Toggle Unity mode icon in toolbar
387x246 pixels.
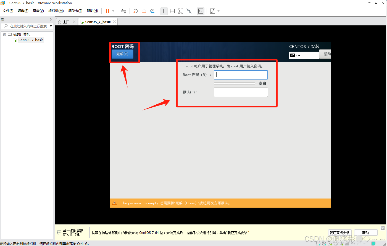[x=189, y=11]
